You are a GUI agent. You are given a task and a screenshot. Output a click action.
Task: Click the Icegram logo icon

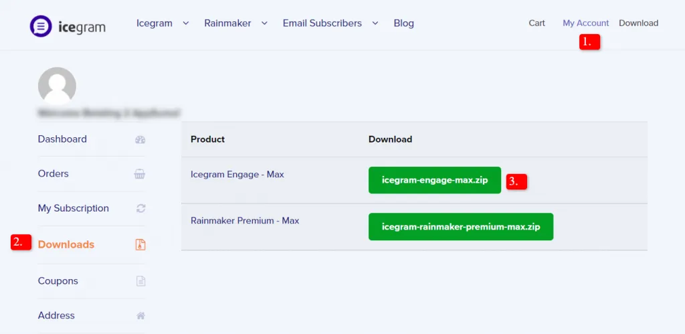[x=41, y=26]
